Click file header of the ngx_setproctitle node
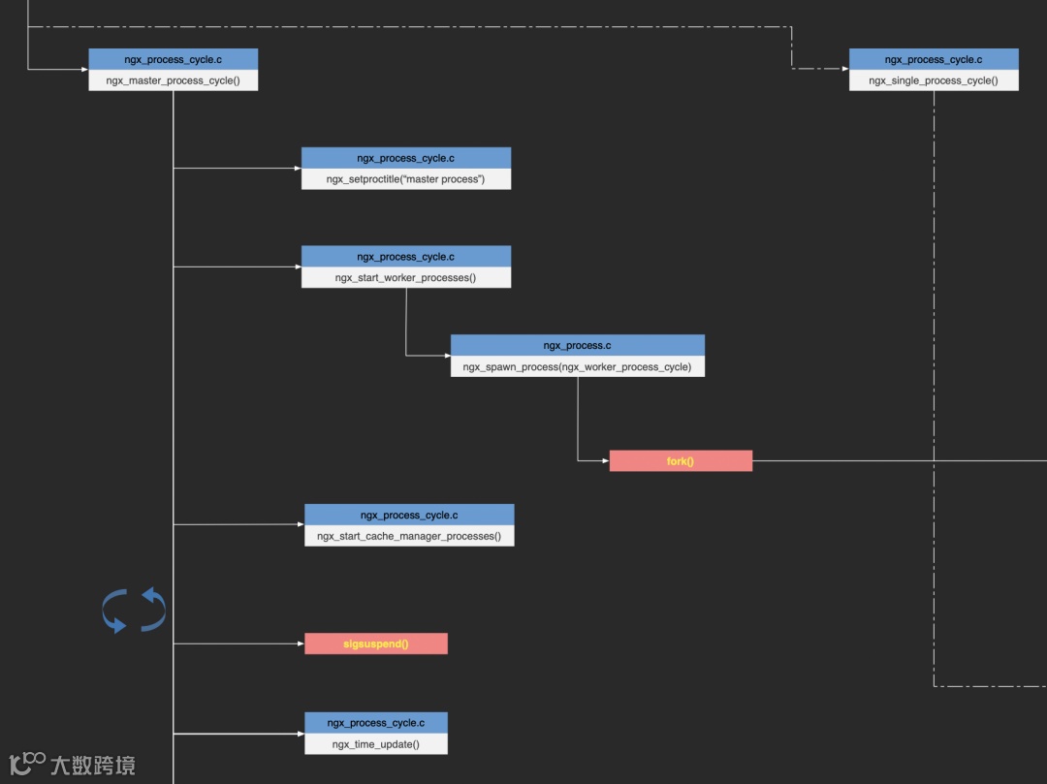Viewport: 1047px width, 784px height. pyautogui.click(x=406, y=157)
